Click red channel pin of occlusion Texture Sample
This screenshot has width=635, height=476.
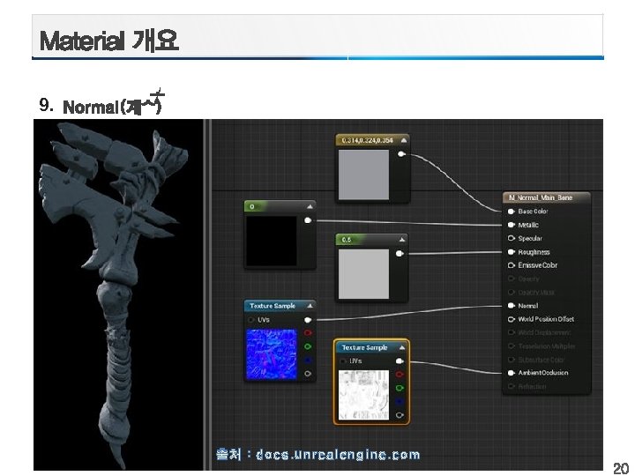(400, 375)
